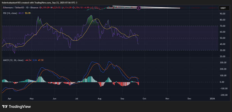Click the low price L4,114.39
Screen dimensions: 232x112
click(67, 7)
